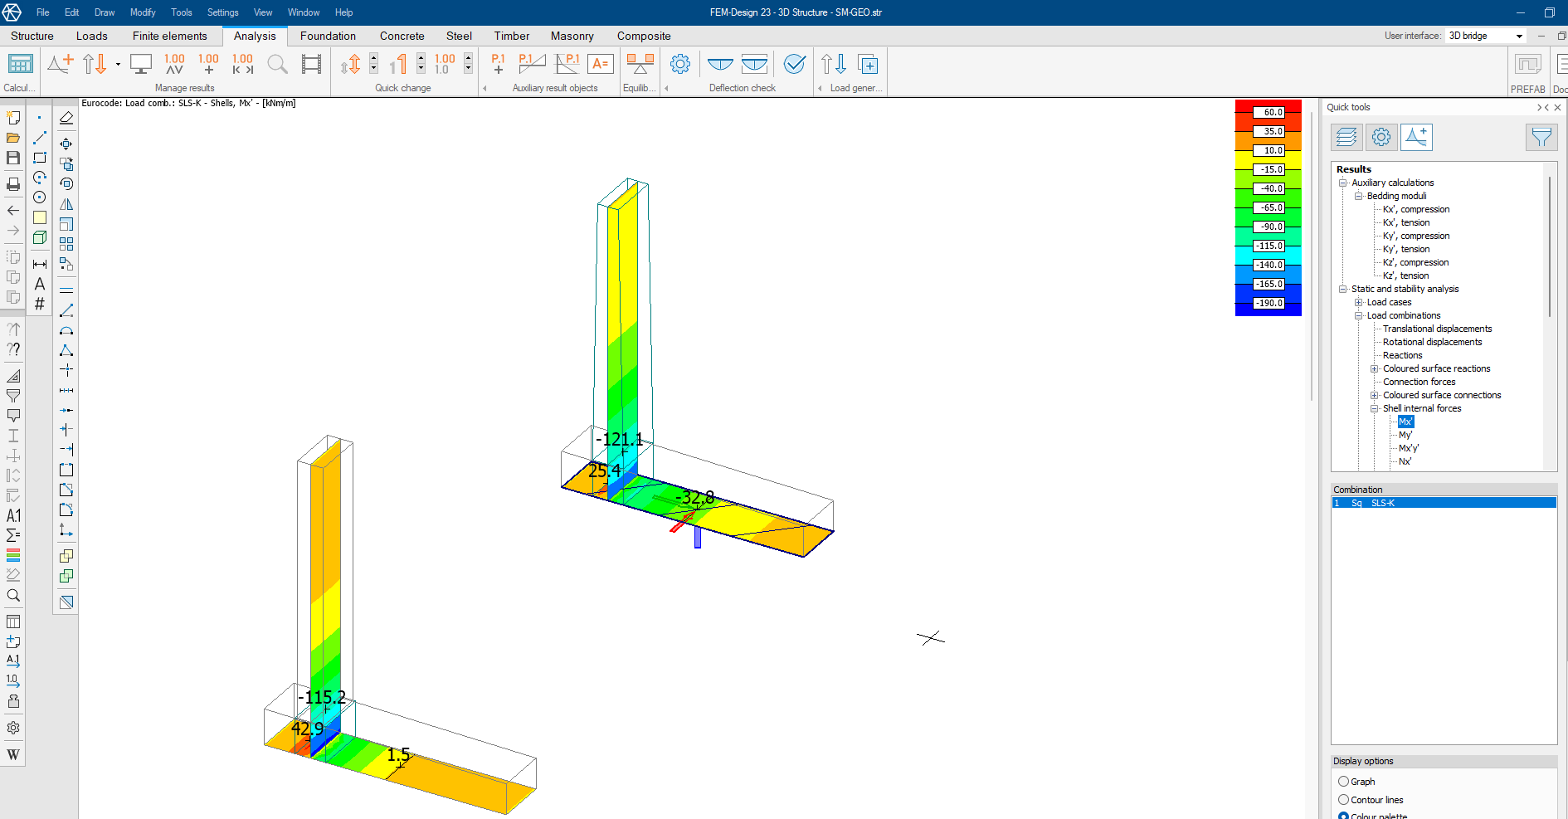Screen dimensions: 1568x819
Task: Click the gear icon in Quick tools
Action: pos(1381,137)
